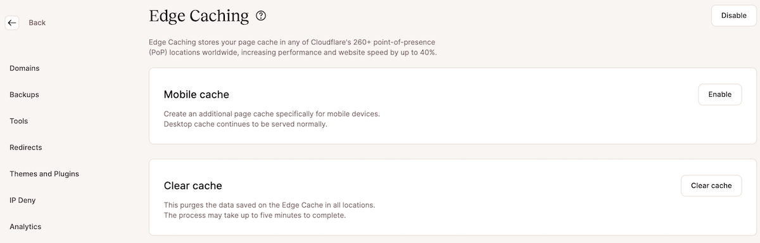This screenshot has height=243, width=760.
Task: Click the five minutes process note
Action: (255, 216)
